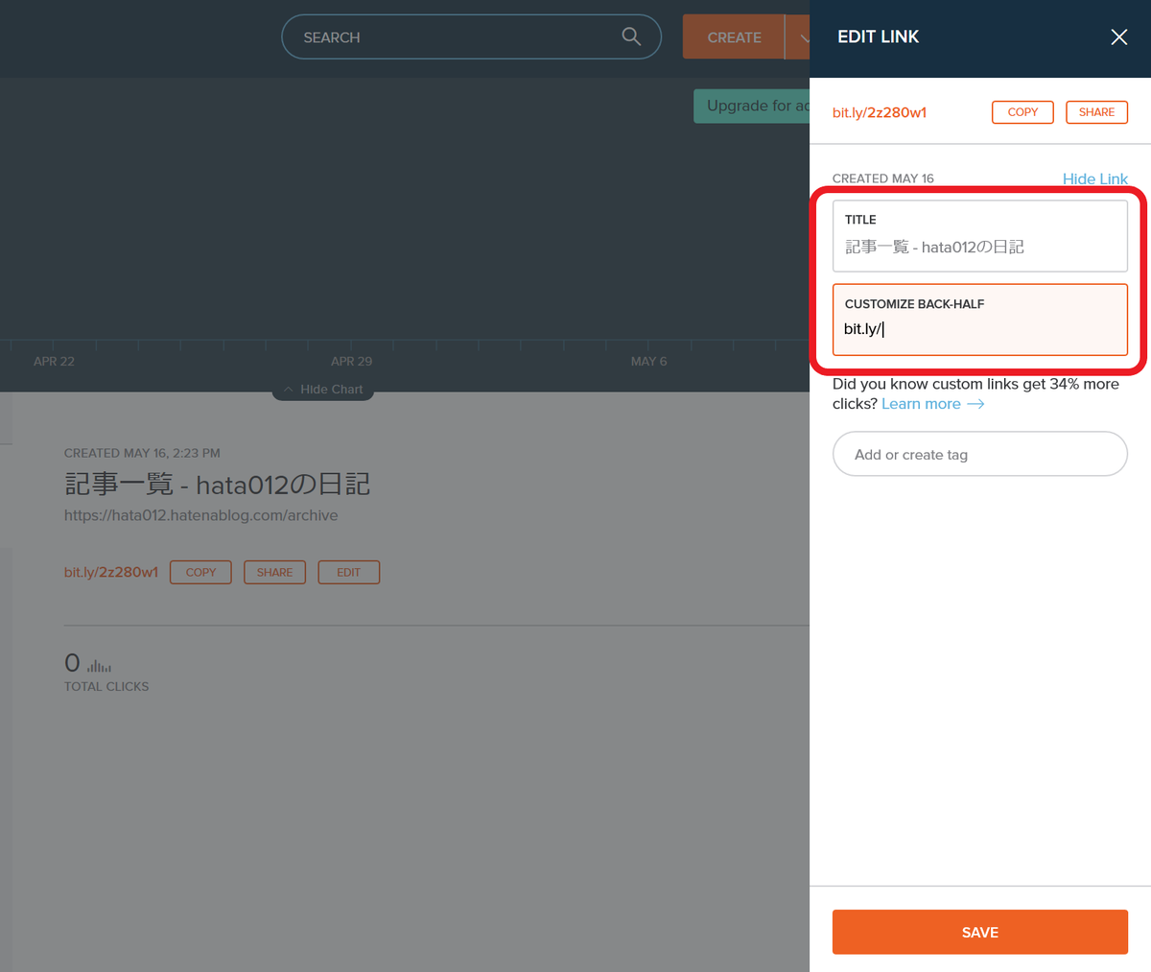Close the Edit Link panel

point(1118,36)
